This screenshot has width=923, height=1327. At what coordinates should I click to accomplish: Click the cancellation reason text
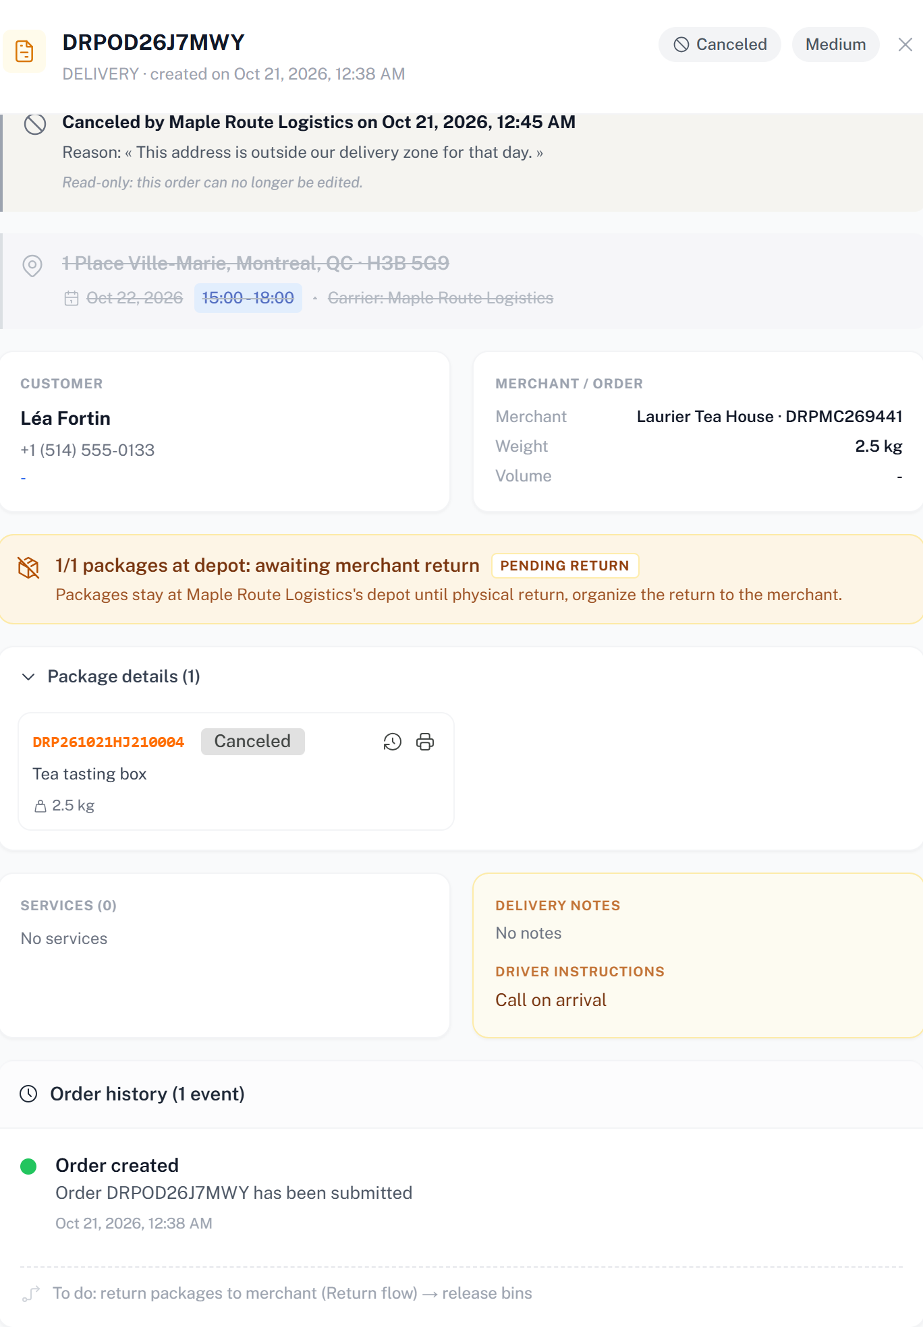(x=303, y=152)
